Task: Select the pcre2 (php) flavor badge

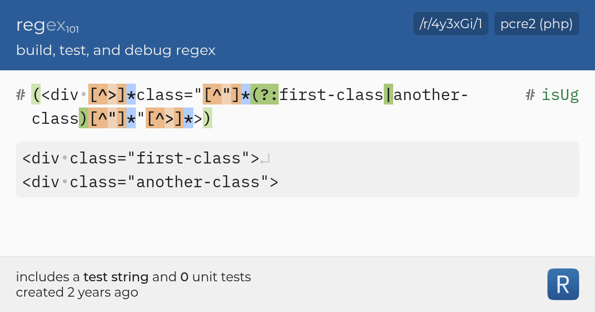Action: 536,23
